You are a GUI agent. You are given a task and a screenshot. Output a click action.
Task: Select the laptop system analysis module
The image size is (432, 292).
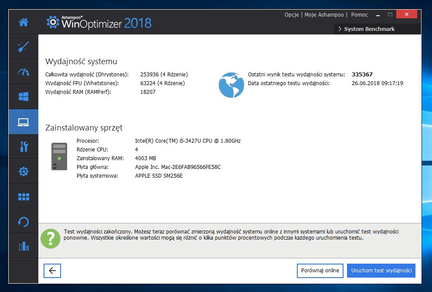pos(24,122)
